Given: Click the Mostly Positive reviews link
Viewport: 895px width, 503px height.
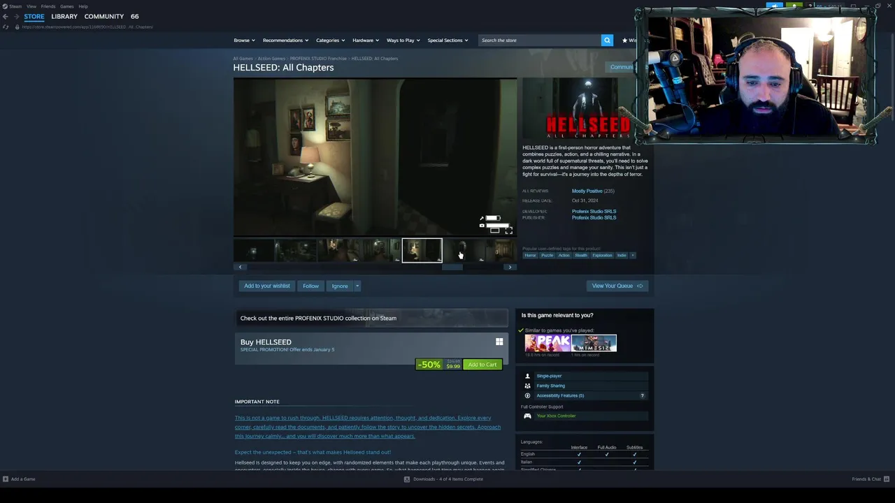Looking at the screenshot, I should click(x=587, y=191).
